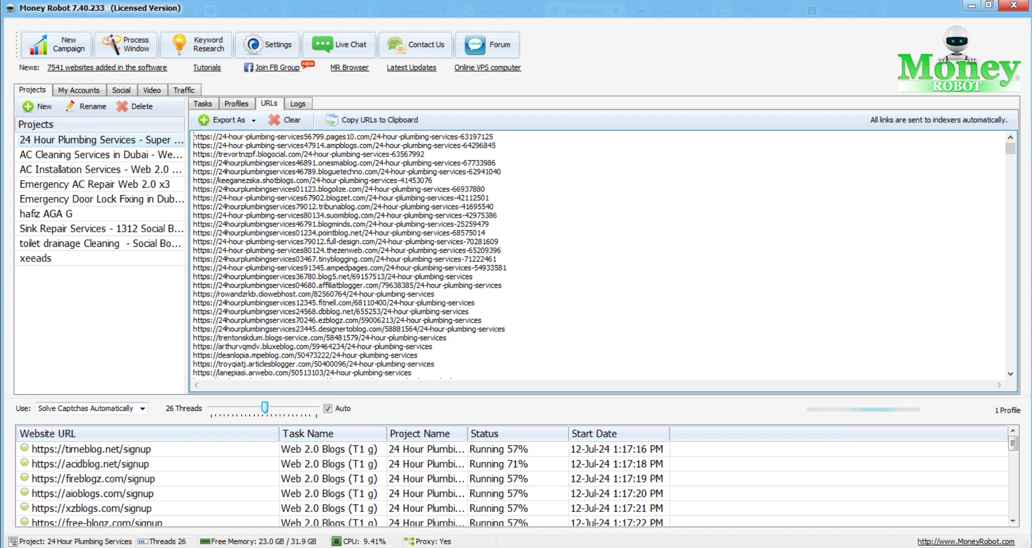This screenshot has height=548, width=1032.
Task: Select the 24 Hour Plumbing Services project
Action: click(x=101, y=140)
